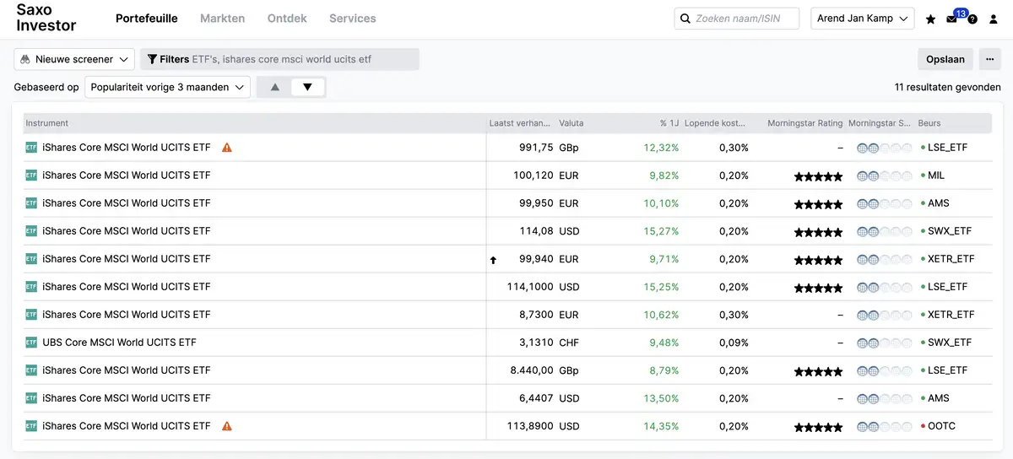Image resolution: width=1013 pixels, height=459 pixels.
Task: Click the Saxo Investor logo
Action: [46, 18]
